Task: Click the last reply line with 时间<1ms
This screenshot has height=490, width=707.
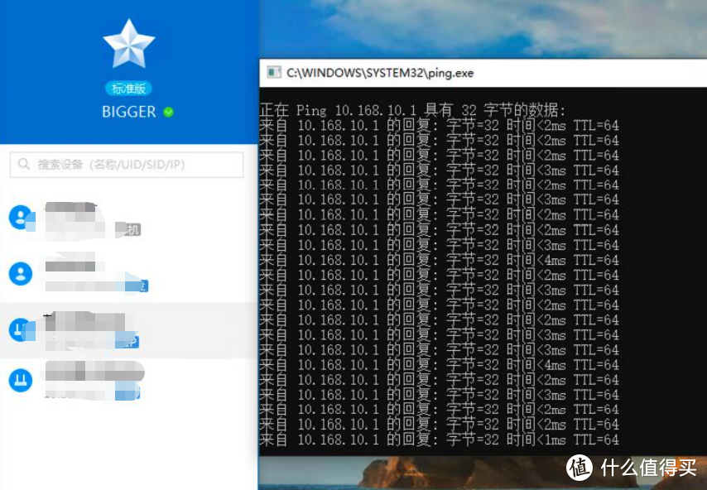Action: coord(439,440)
